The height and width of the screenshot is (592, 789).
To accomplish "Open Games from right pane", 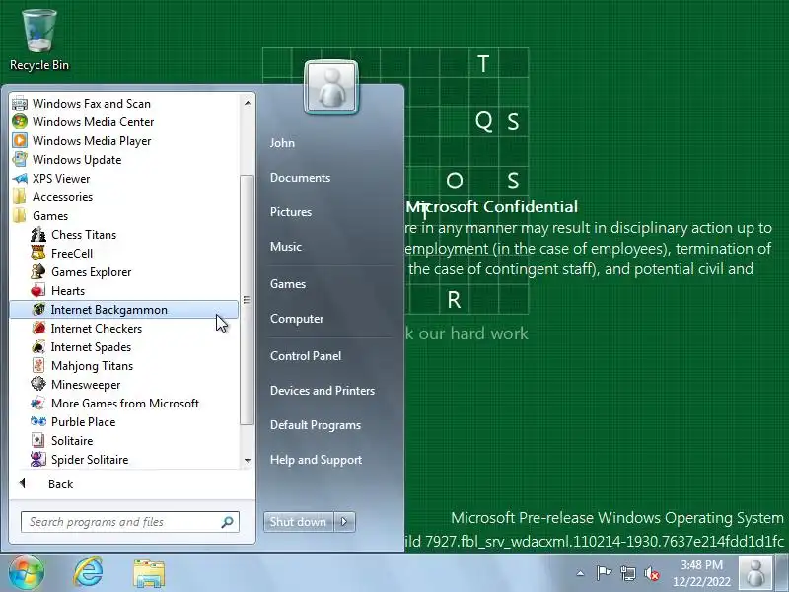I will tap(288, 284).
